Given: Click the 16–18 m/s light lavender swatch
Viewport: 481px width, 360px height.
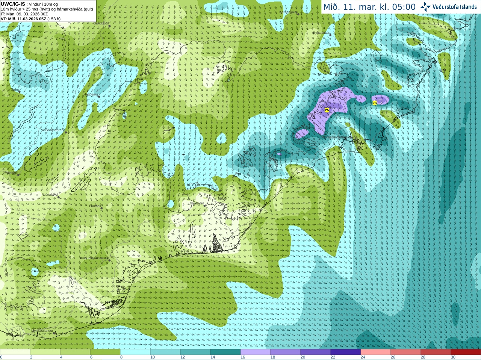Looking at the screenshot, I should point(256,352).
